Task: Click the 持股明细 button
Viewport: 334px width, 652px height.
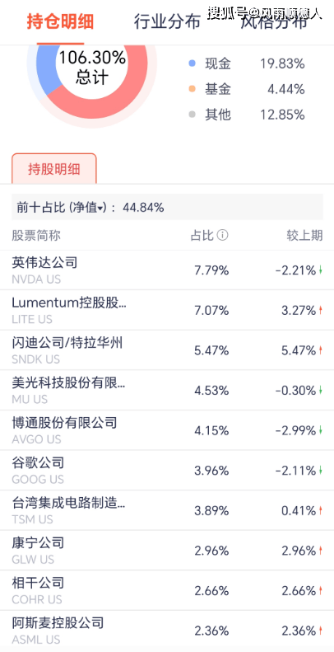Action: coord(54,169)
